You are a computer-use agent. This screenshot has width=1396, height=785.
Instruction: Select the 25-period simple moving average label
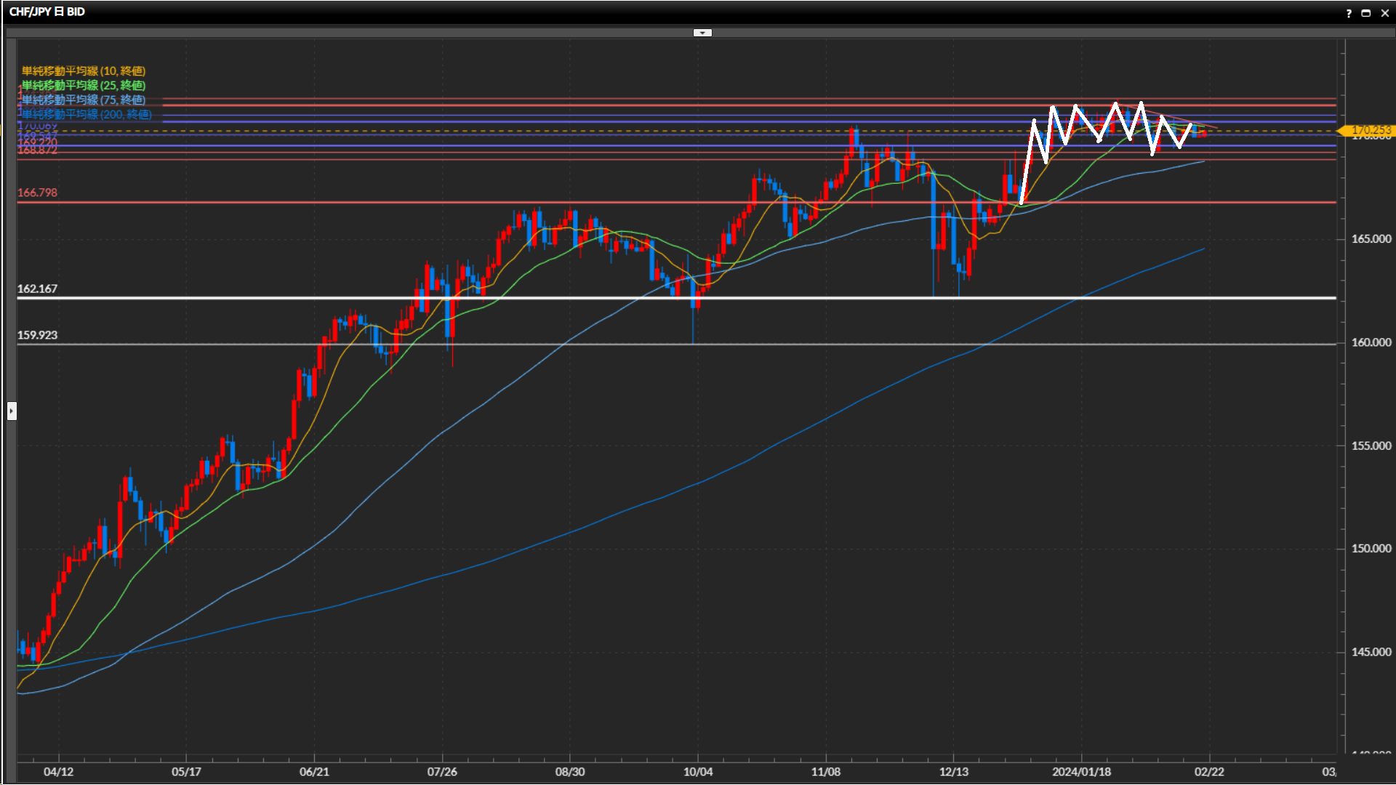click(84, 85)
